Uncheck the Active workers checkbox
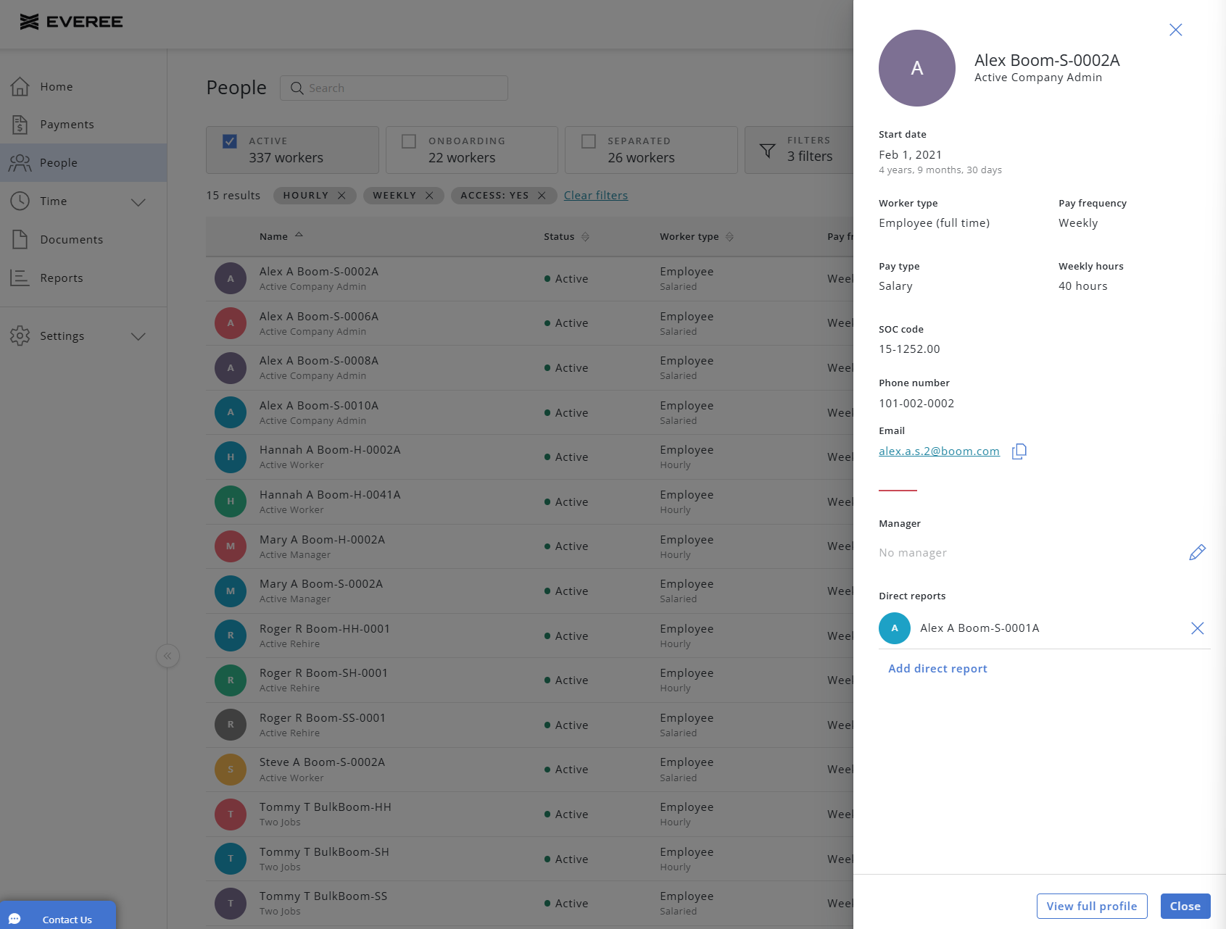 [x=229, y=141]
